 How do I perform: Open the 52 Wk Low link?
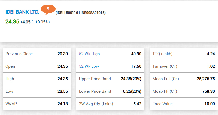(89, 66)
